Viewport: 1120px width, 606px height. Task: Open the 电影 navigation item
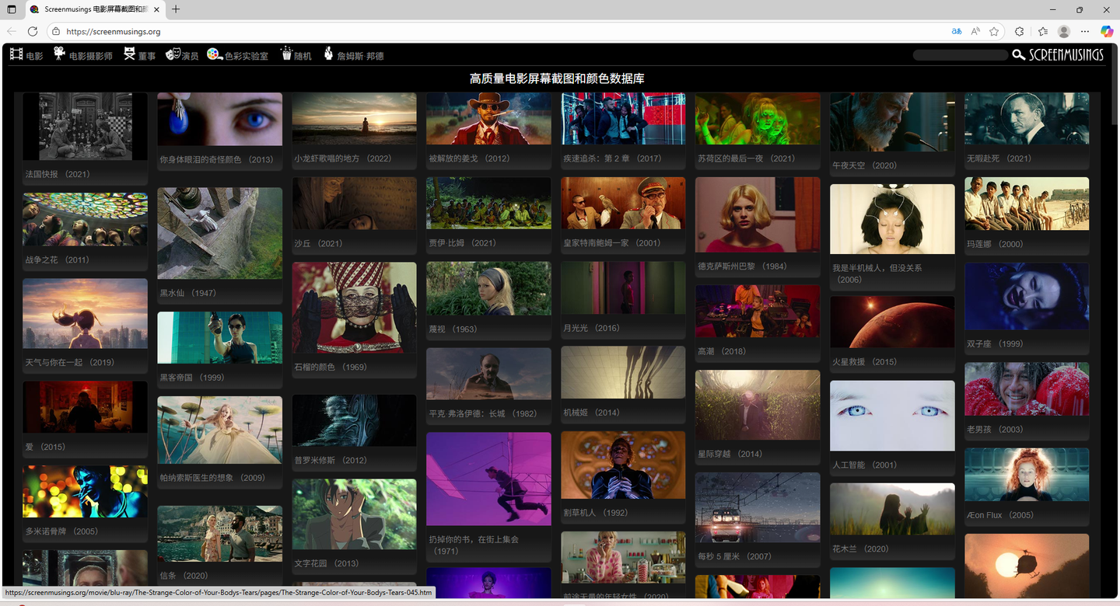coord(26,55)
